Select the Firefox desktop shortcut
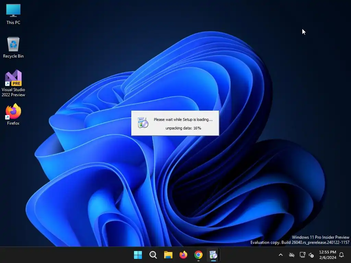The height and width of the screenshot is (263, 351). click(13, 114)
